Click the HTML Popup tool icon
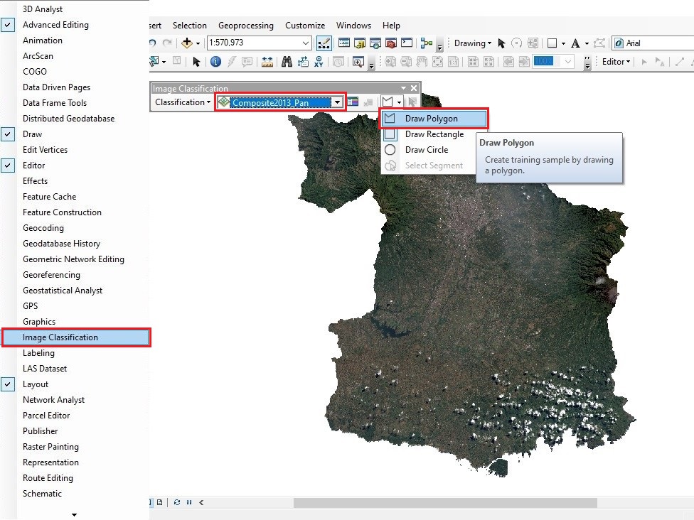This screenshot has width=694, height=520. click(x=247, y=62)
